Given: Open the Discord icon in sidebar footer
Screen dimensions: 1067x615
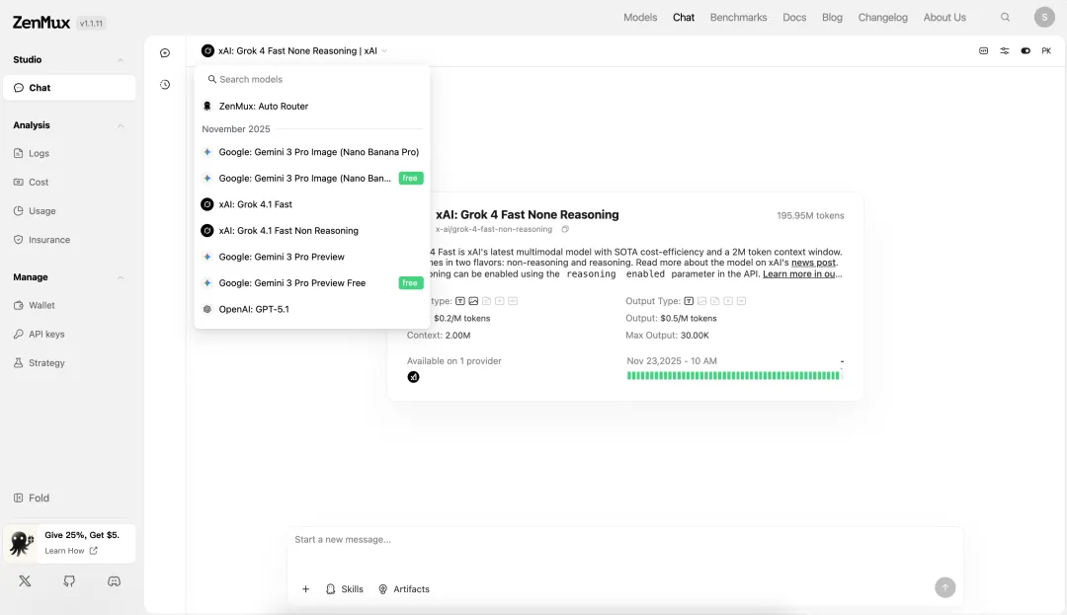Looking at the screenshot, I should [114, 581].
